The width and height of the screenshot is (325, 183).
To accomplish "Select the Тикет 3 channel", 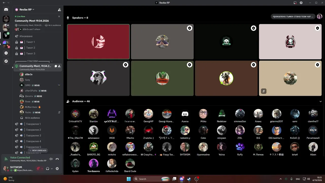I will coord(38,53).
